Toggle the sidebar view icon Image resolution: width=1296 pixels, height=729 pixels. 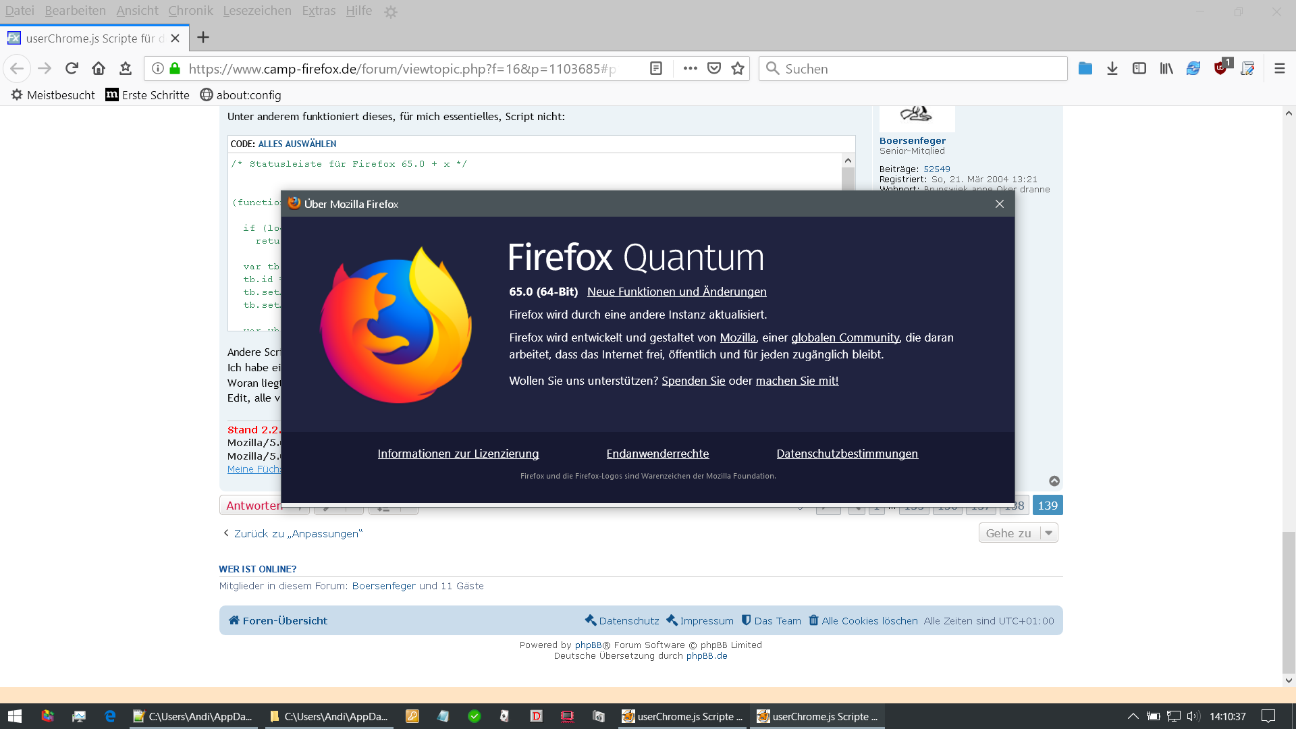pyautogui.click(x=1139, y=68)
